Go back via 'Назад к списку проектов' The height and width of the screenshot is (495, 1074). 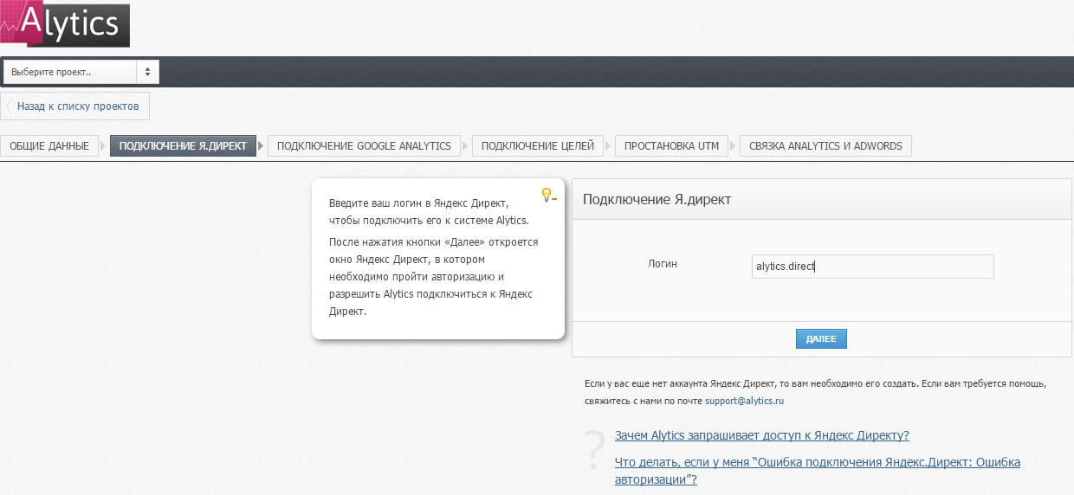76,106
